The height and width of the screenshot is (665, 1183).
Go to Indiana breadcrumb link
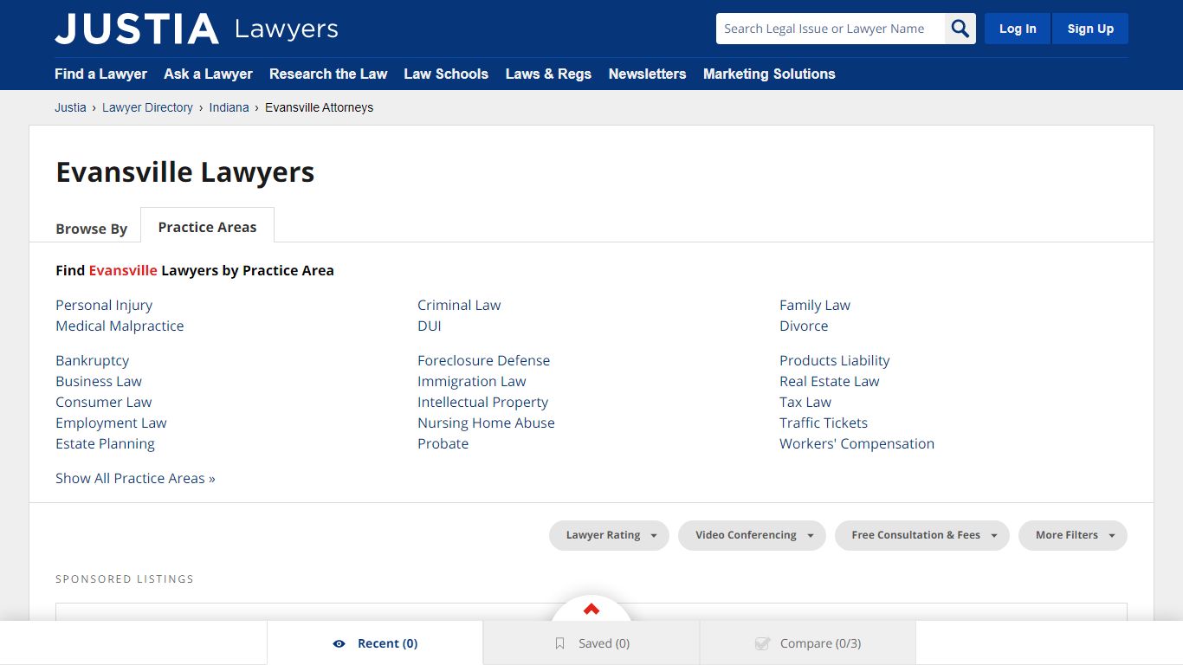229,107
